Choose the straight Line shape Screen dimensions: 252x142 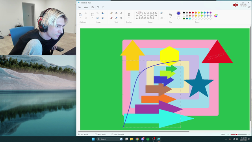pyautogui.click(x=137, y=13)
